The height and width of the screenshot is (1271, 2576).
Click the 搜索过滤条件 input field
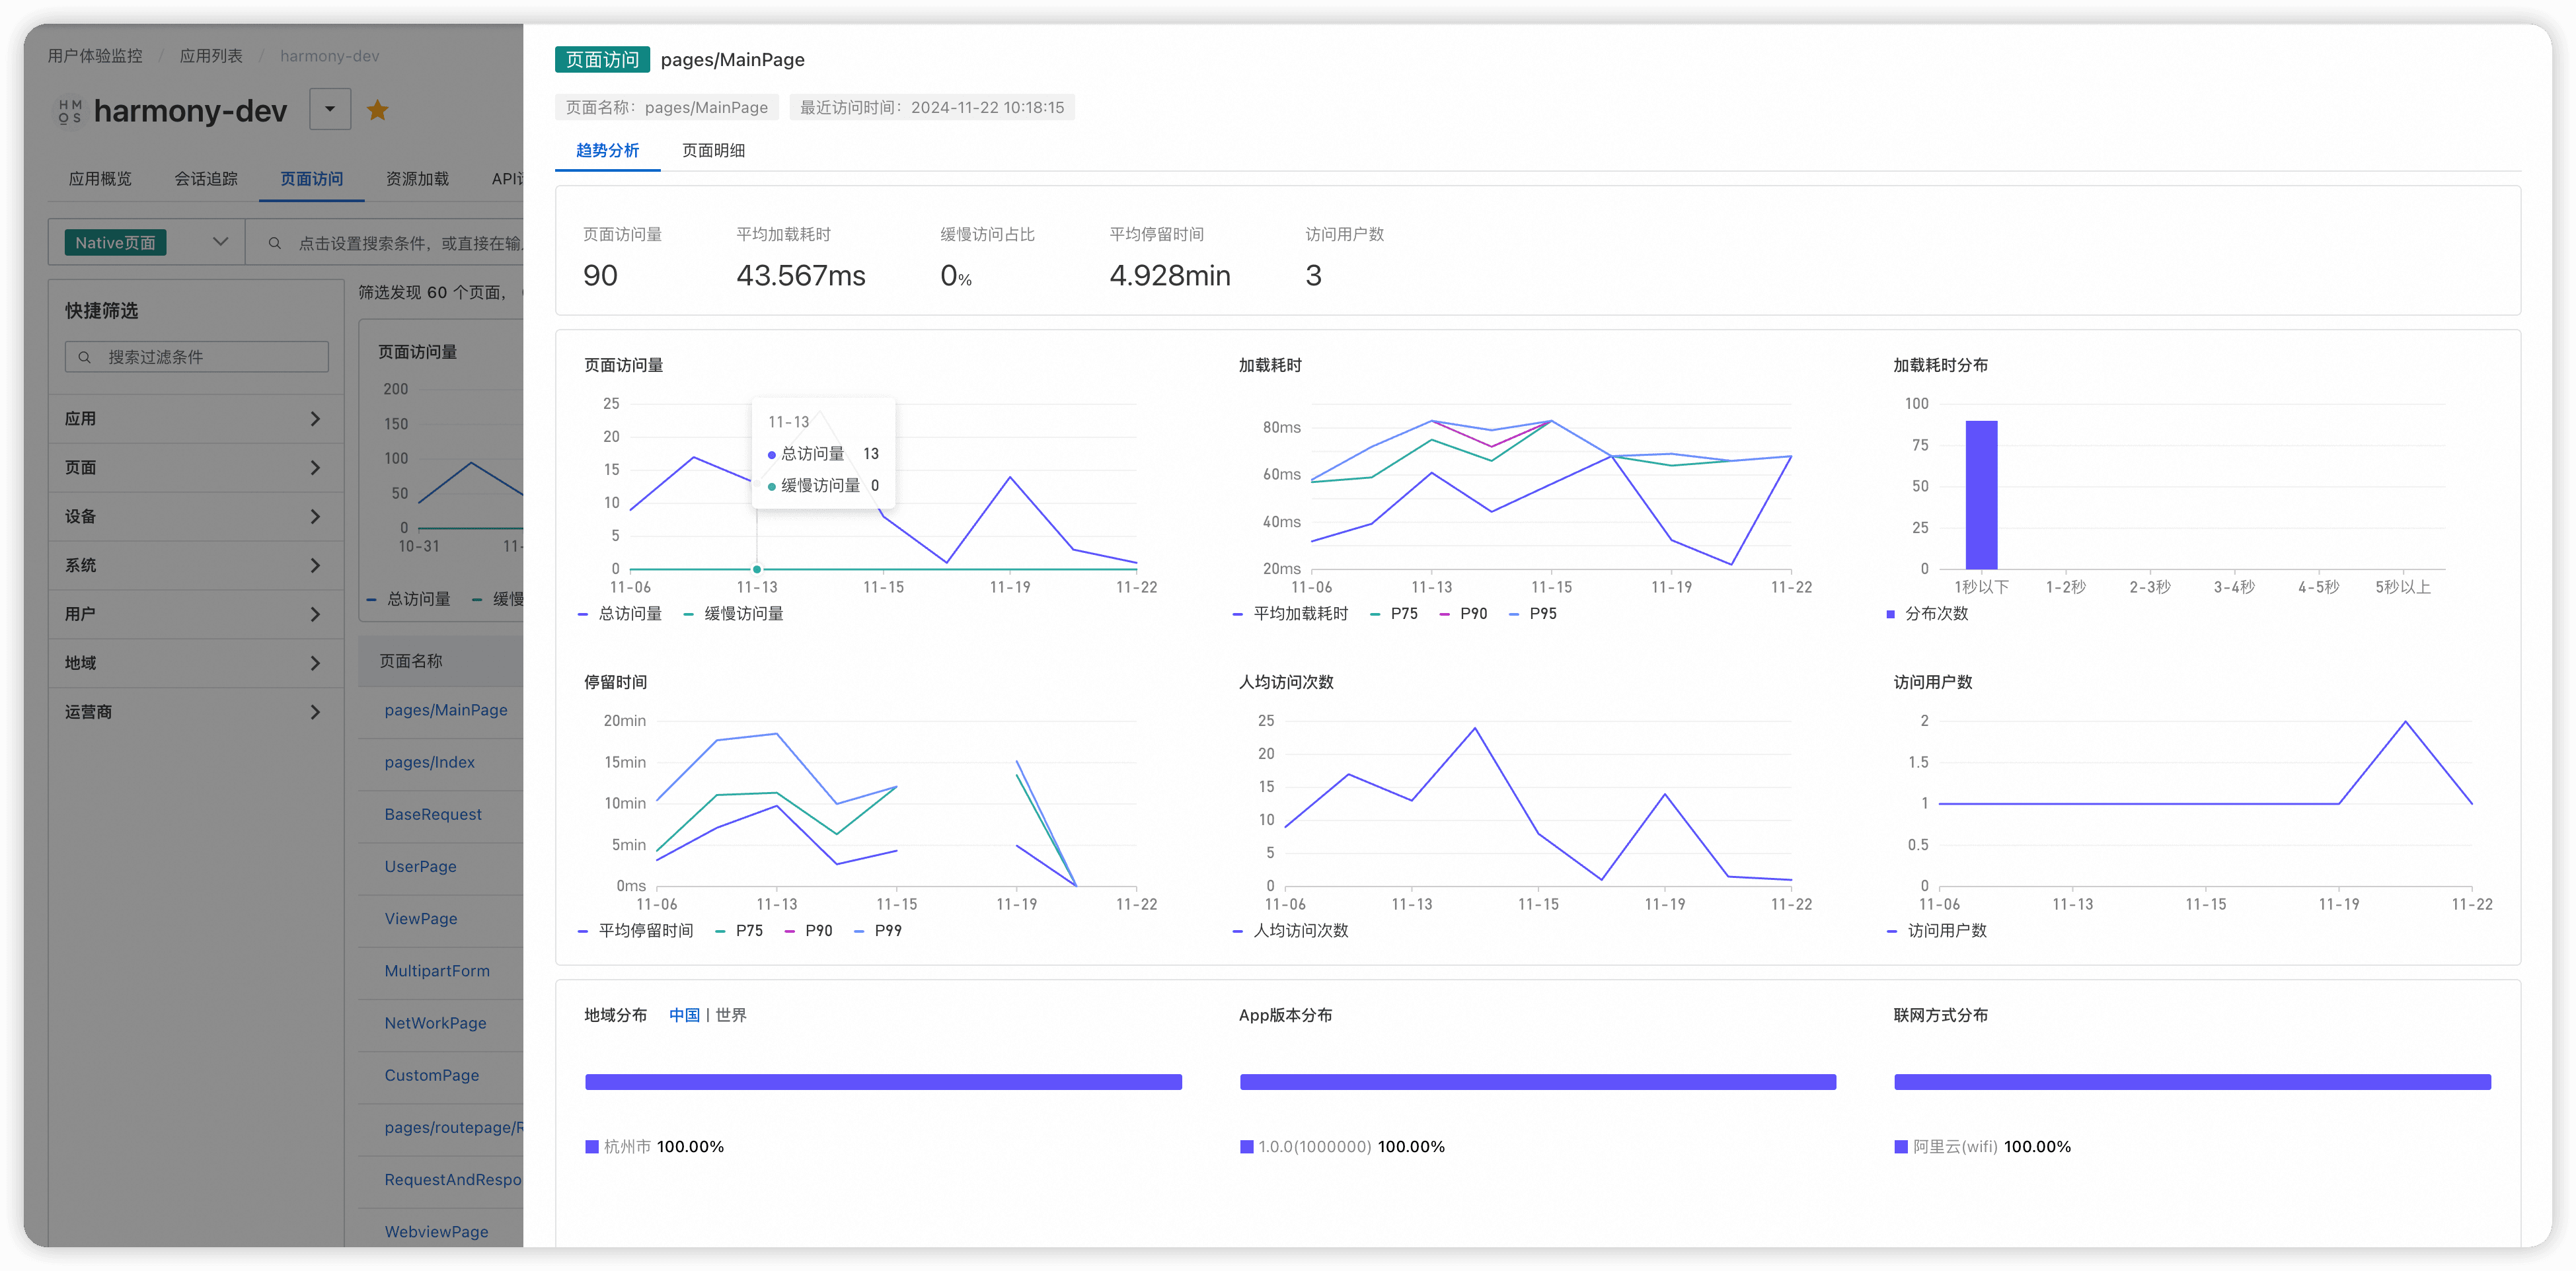210,357
